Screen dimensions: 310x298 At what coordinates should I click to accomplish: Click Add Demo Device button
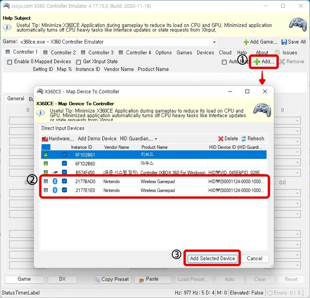[x=97, y=139]
